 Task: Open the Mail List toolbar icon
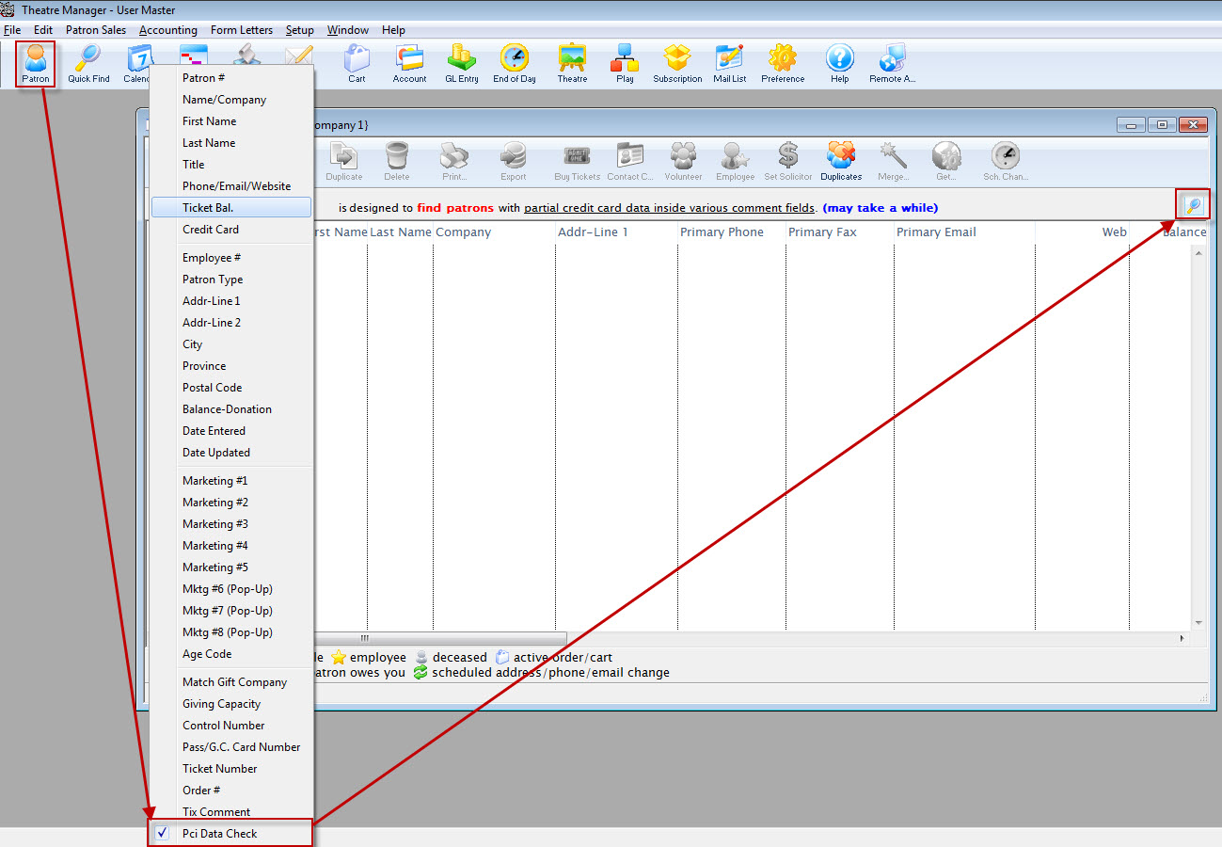coord(729,64)
